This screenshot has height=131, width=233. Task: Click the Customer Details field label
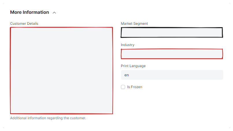pyautogui.click(x=24, y=24)
